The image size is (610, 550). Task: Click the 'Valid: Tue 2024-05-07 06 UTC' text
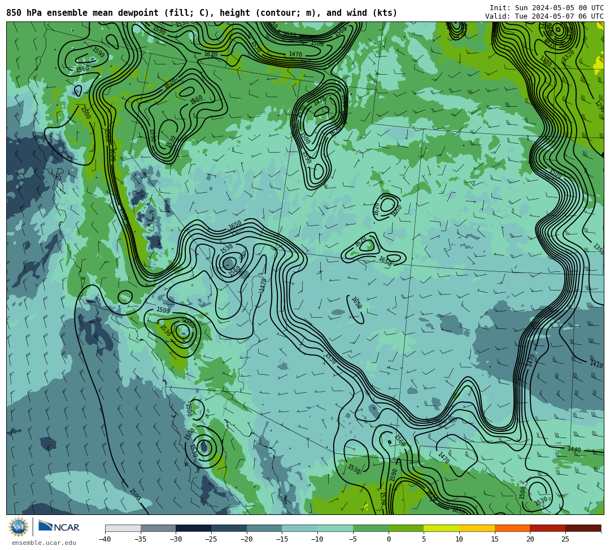click(544, 16)
